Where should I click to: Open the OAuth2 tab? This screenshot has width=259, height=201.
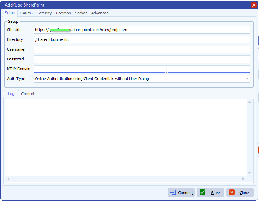(x=26, y=13)
